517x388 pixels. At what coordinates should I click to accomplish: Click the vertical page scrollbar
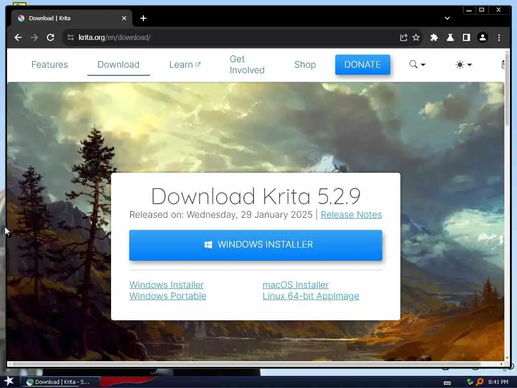(507, 89)
